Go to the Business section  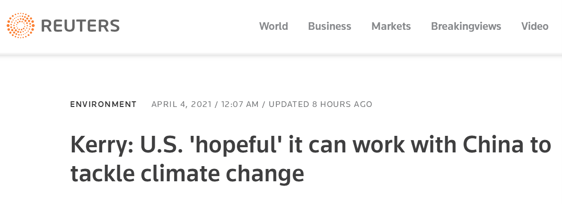[x=329, y=27]
